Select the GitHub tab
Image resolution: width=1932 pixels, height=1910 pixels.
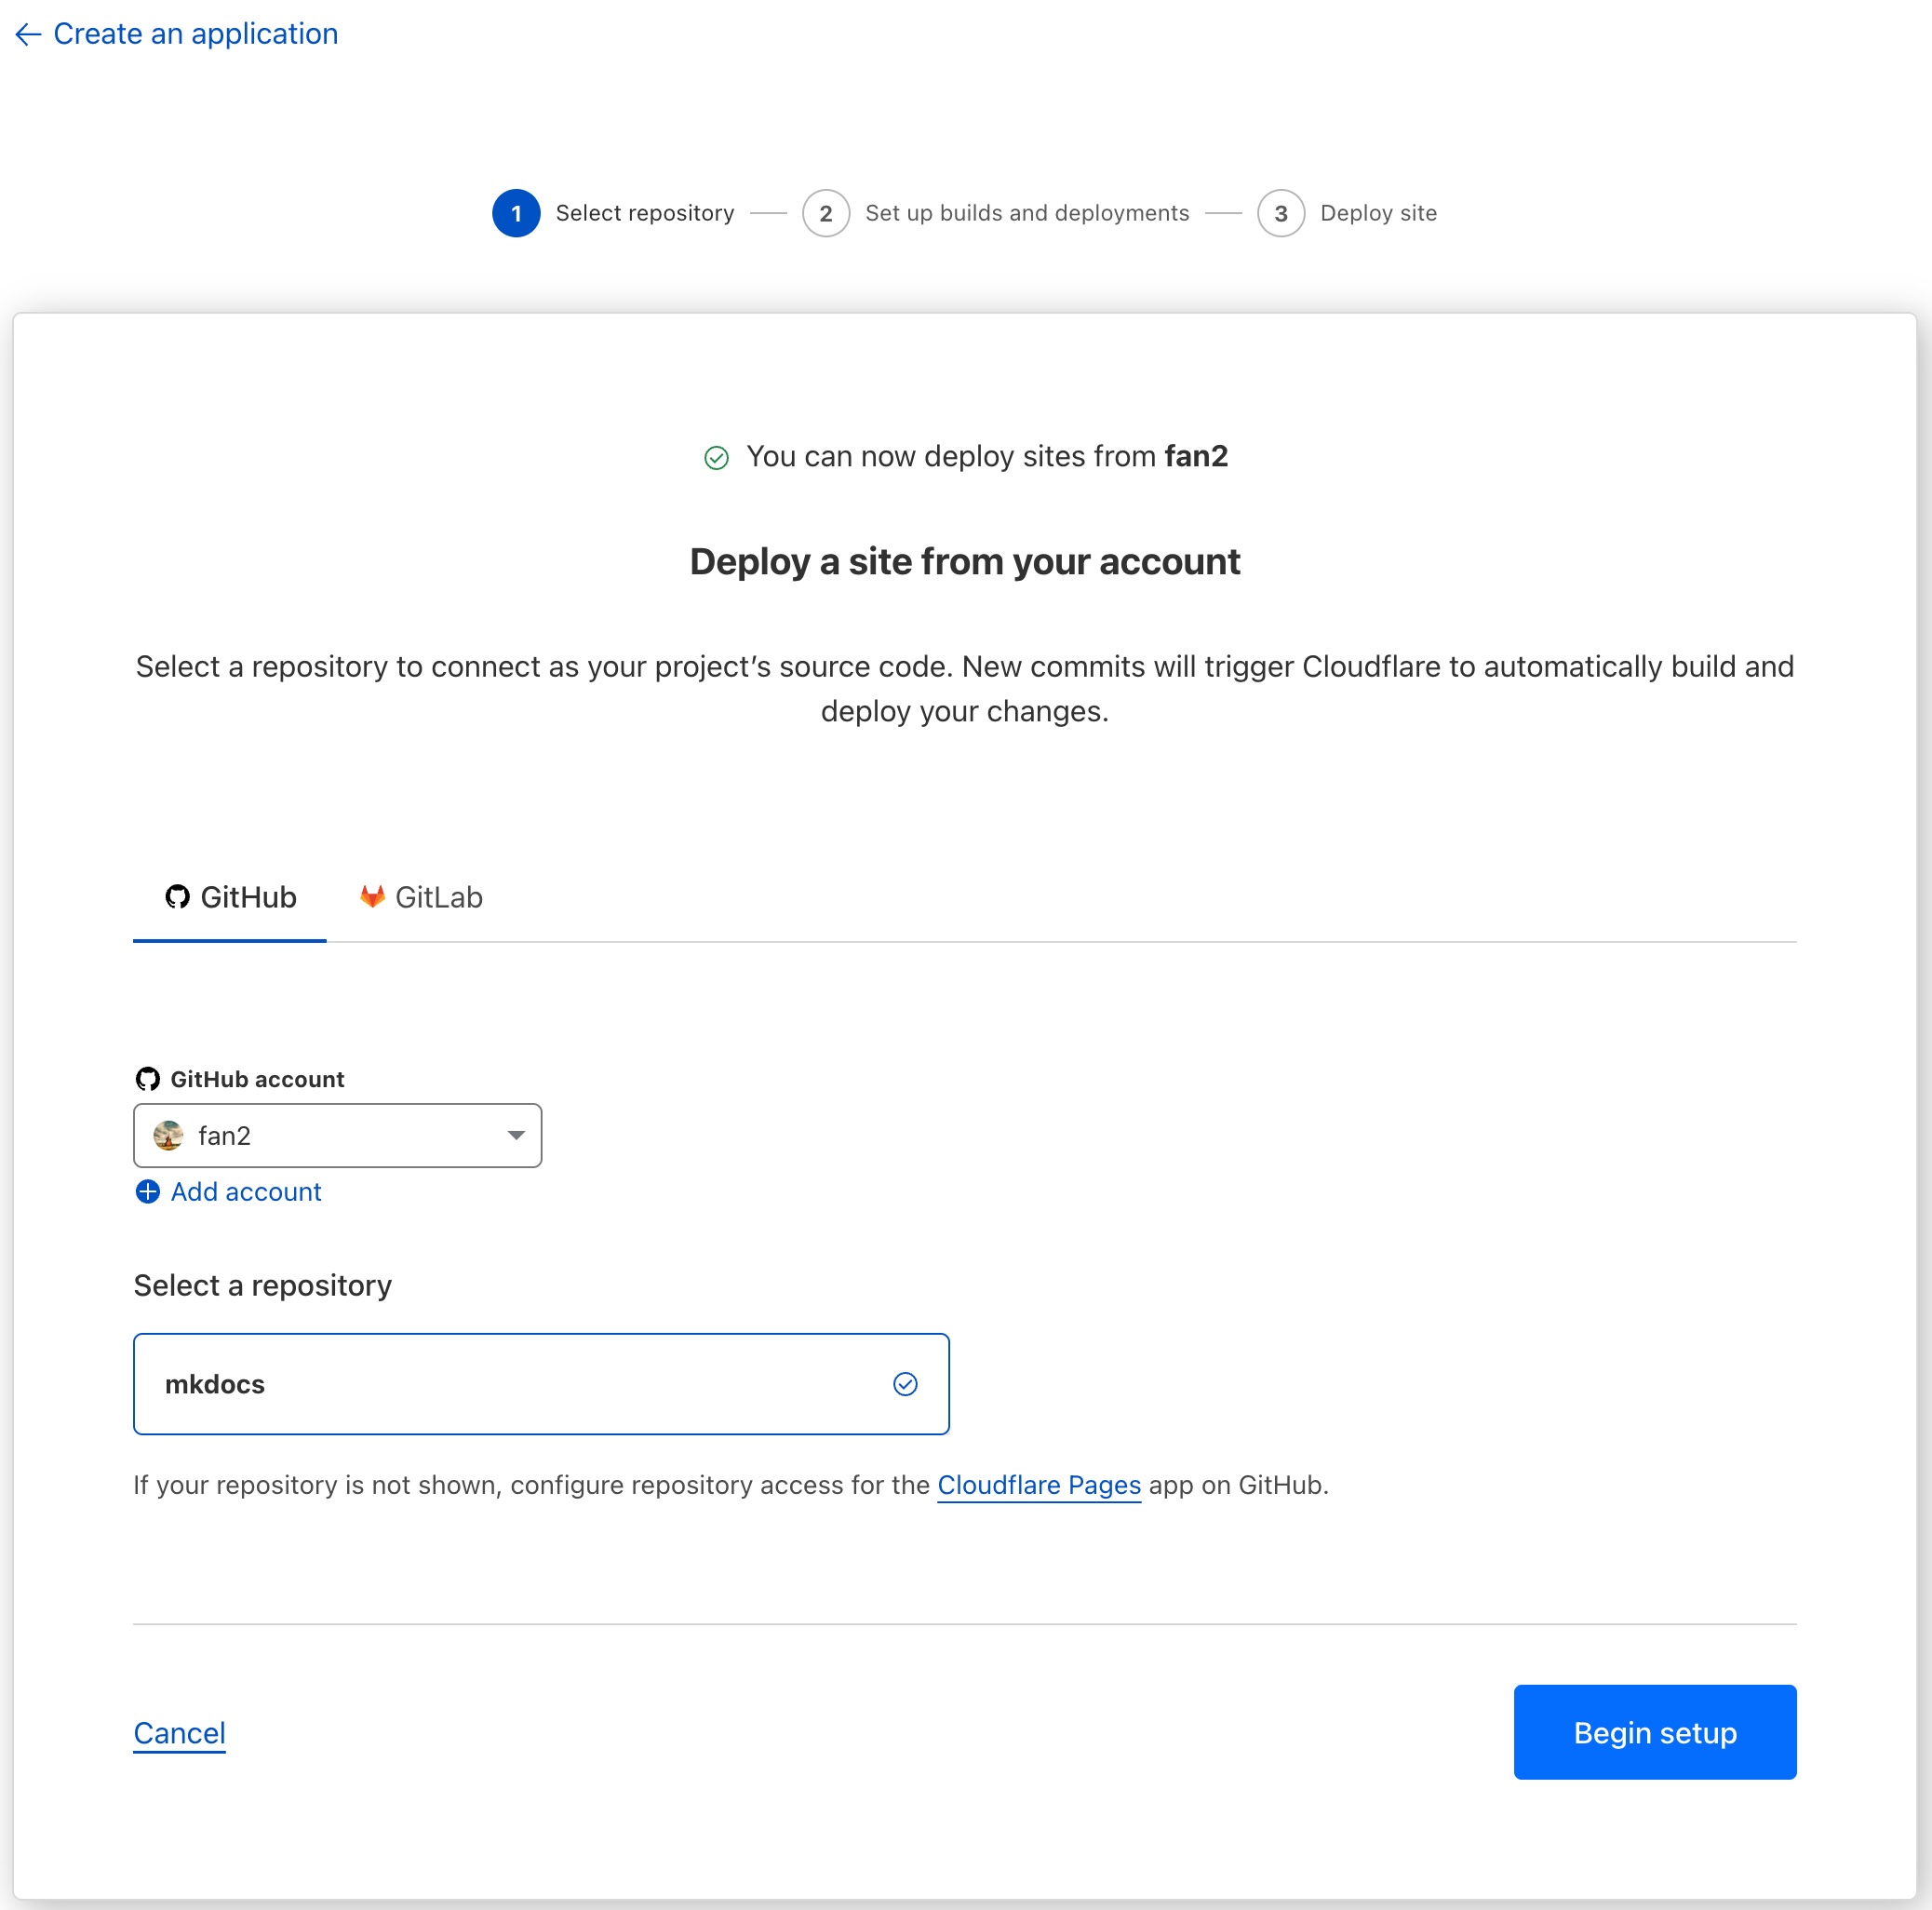229,897
